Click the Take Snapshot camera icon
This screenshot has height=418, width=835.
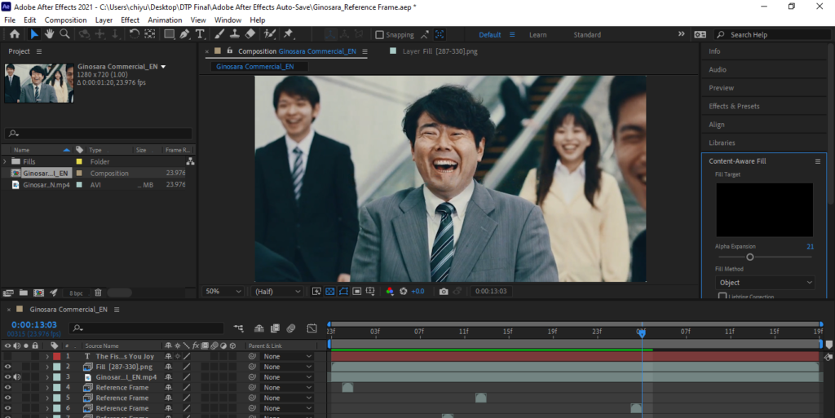click(443, 291)
